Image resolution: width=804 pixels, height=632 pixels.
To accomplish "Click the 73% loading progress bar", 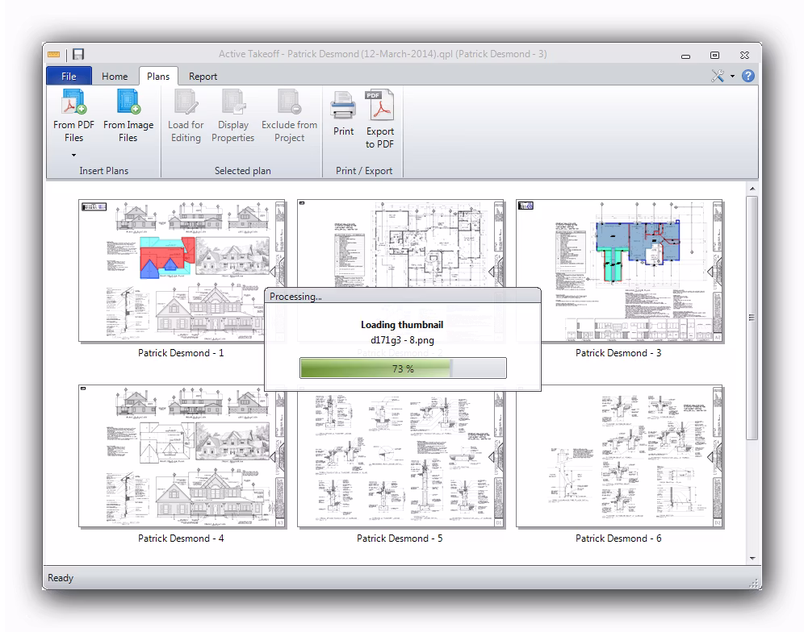I will click(x=403, y=368).
